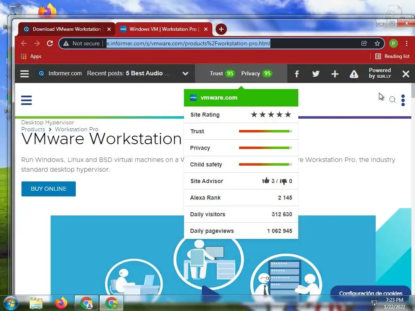The width and height of the screenshot is (415, 311).
Task: Click Daily pageviews 1 062 945 value
Action: point(280,231)
